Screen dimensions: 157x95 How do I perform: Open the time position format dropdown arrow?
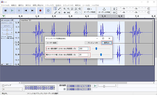coord(54,88)
